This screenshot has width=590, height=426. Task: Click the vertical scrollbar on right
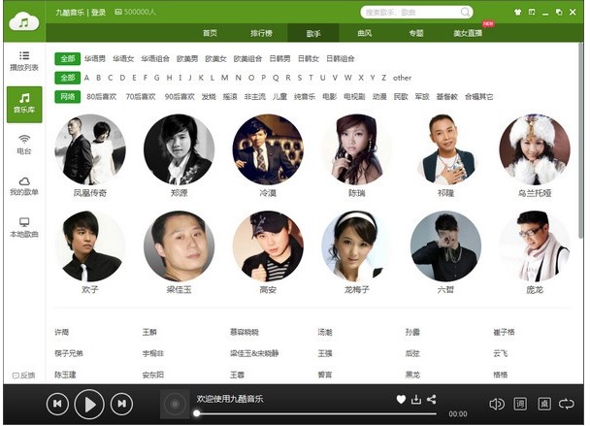click(581, 141)
